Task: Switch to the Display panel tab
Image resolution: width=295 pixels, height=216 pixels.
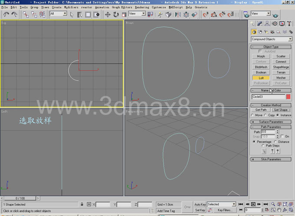Action: pos(282,24)
